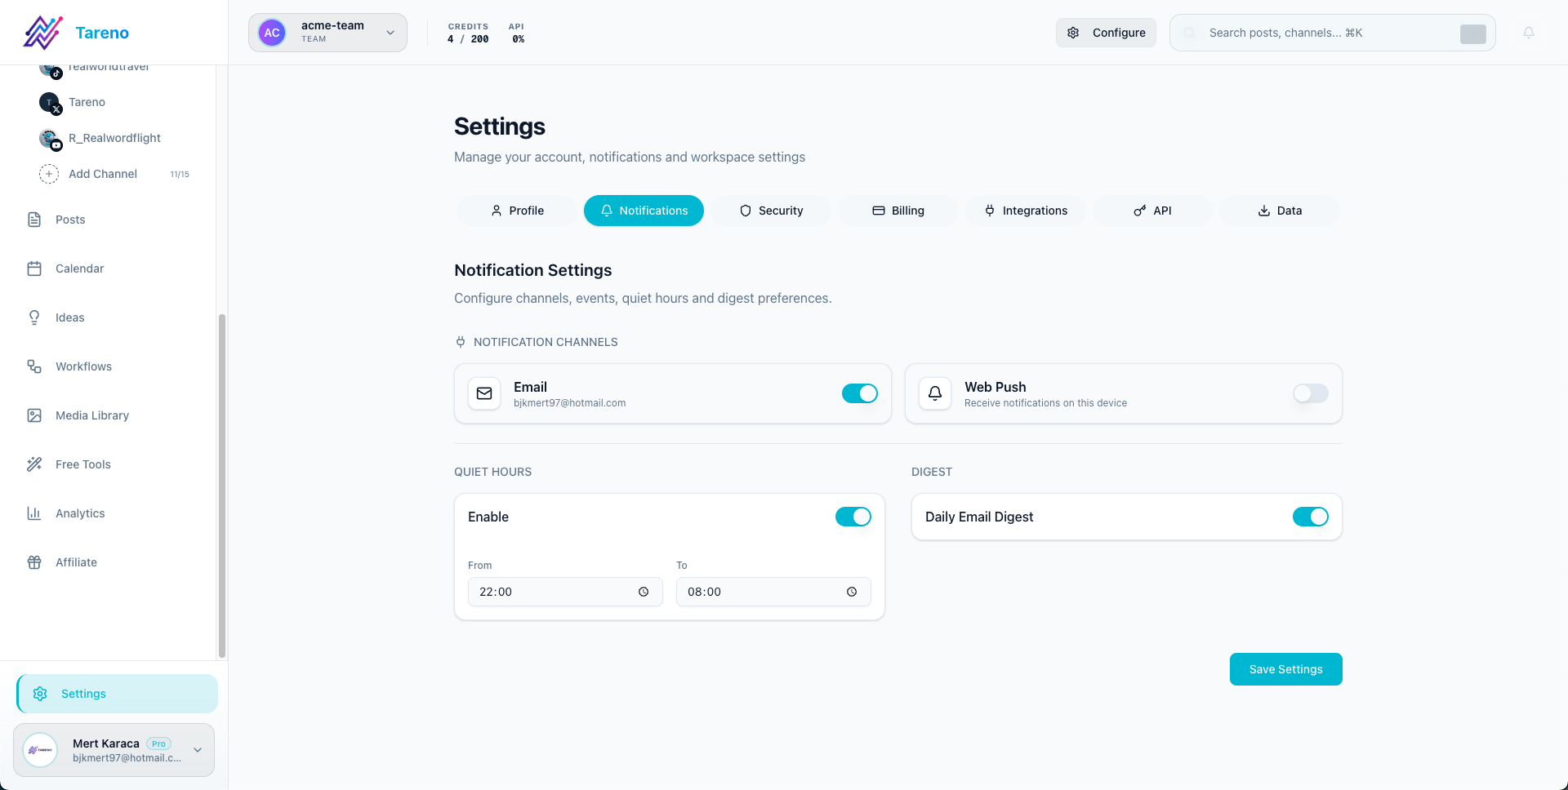
Task: Open the quiet hours From time picker
Action: point(644,592)
